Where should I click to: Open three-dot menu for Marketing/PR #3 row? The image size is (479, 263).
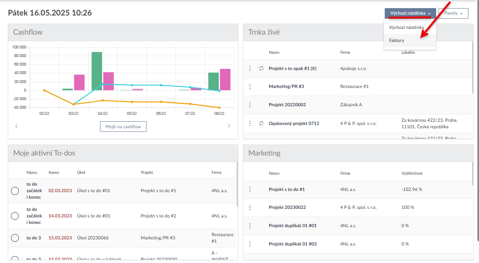tap(250, 87)
